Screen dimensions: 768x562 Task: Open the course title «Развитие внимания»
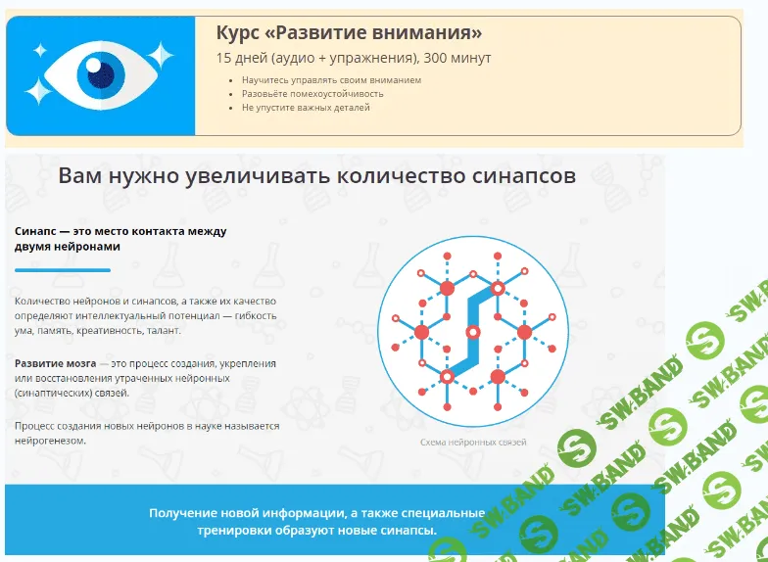pos(349,33)
